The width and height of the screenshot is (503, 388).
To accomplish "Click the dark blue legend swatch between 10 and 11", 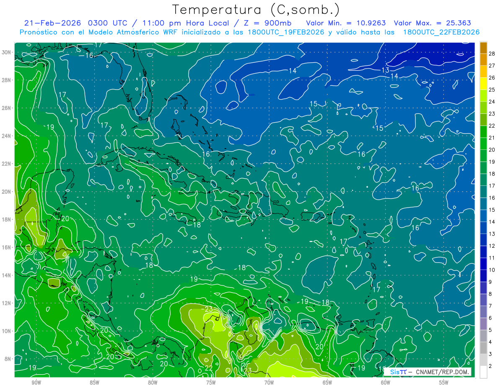I will point(483,264).
